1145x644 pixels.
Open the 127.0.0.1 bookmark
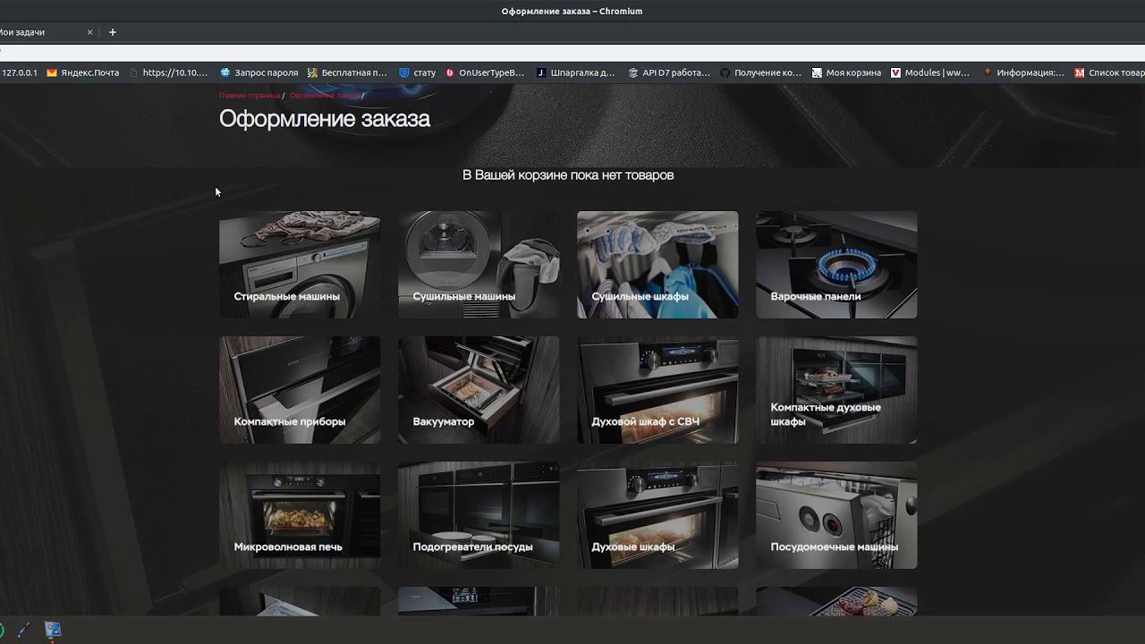[x=19, y=72]
